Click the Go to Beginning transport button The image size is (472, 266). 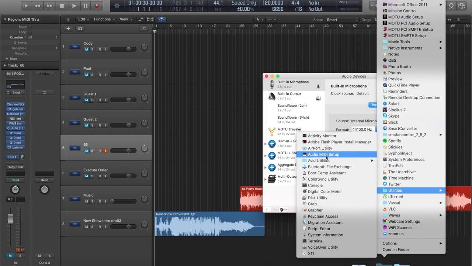(25, 6)
